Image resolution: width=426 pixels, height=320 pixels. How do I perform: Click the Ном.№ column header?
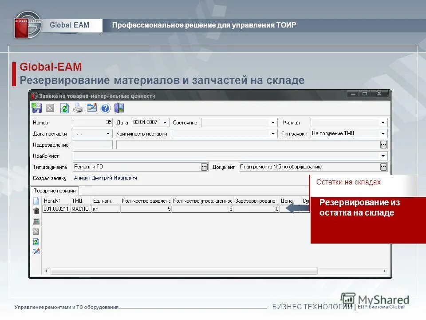point(56,201)
